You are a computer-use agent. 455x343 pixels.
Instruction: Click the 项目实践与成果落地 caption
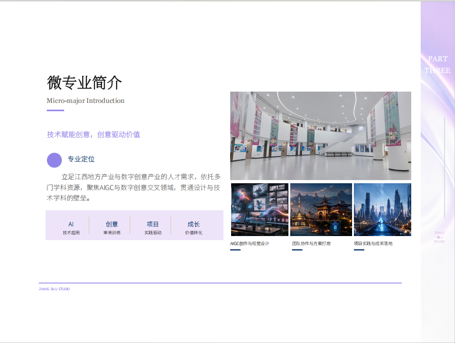pyautogui.click(x=373, y=243)
